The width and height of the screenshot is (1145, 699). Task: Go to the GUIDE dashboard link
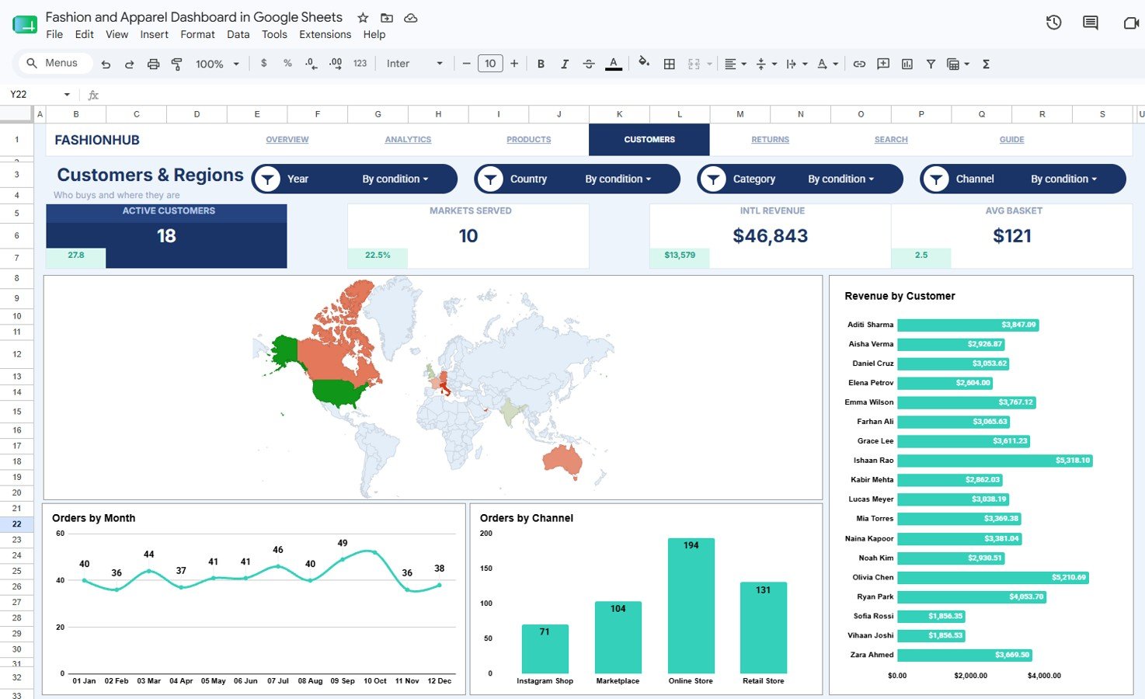coord(1011,140)
